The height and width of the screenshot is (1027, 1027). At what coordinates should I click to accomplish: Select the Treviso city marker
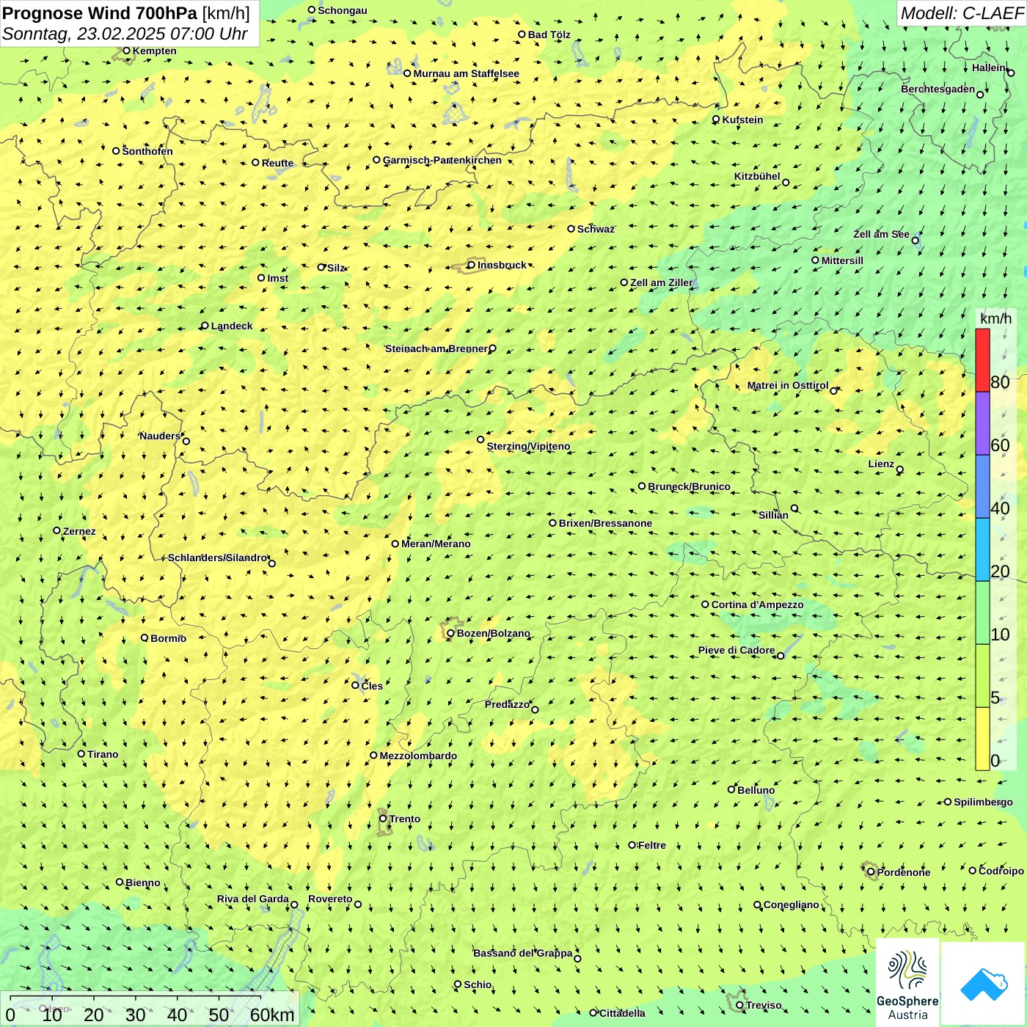click(740, 1005)
